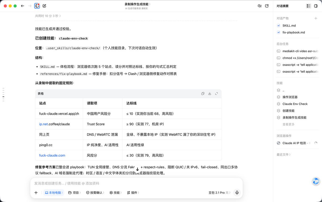Open the chmod +x background task
This screenshot has height=202, width=322.
[297, 58]
